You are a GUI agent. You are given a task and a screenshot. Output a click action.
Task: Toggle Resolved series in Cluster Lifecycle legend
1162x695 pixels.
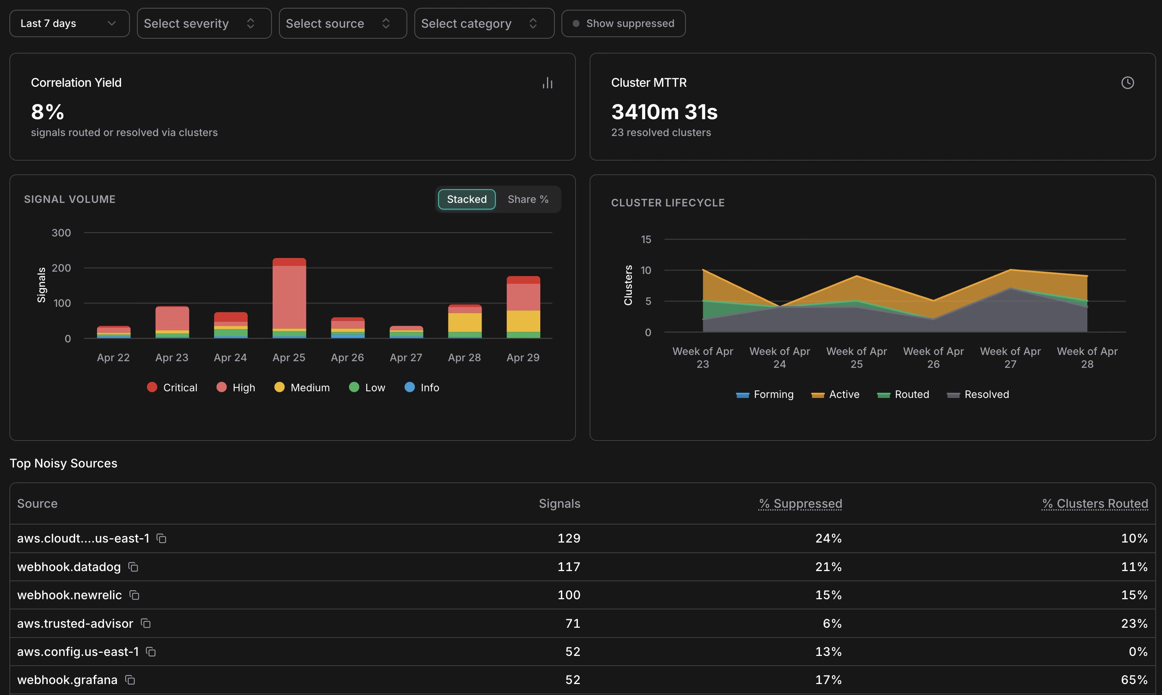click(978, 394)
